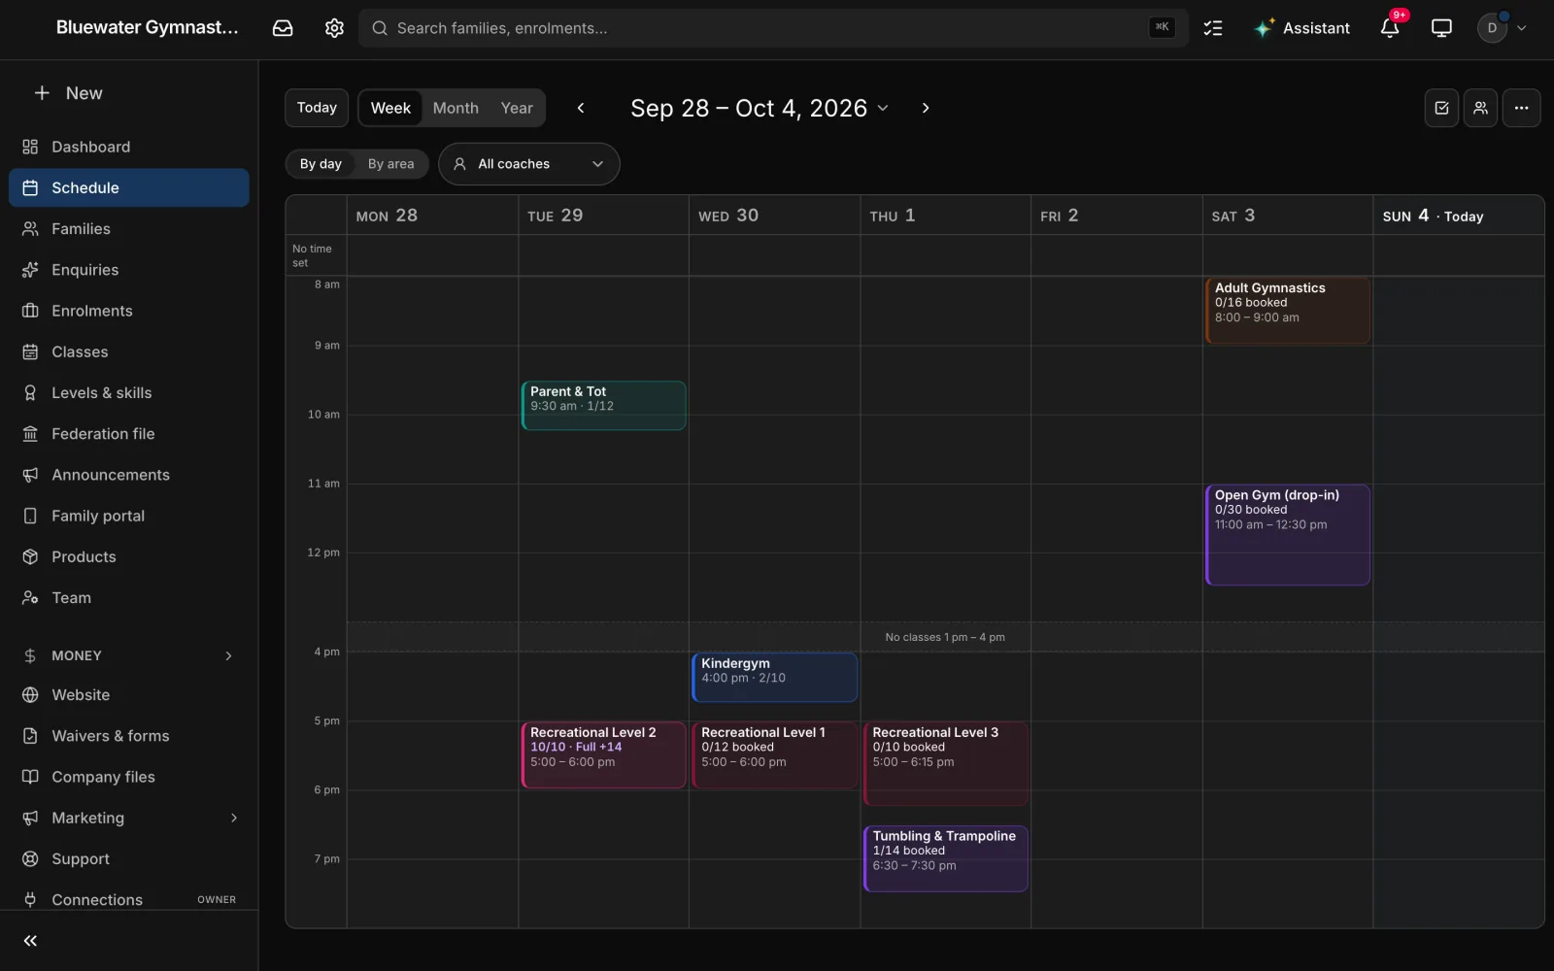Open Announcements page
The width and height of the screenshot is (1554, 971).
coord(129,475)
